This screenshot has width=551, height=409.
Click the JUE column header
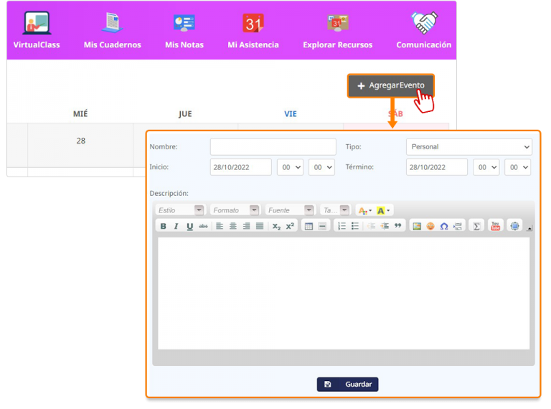coord(185,114)
